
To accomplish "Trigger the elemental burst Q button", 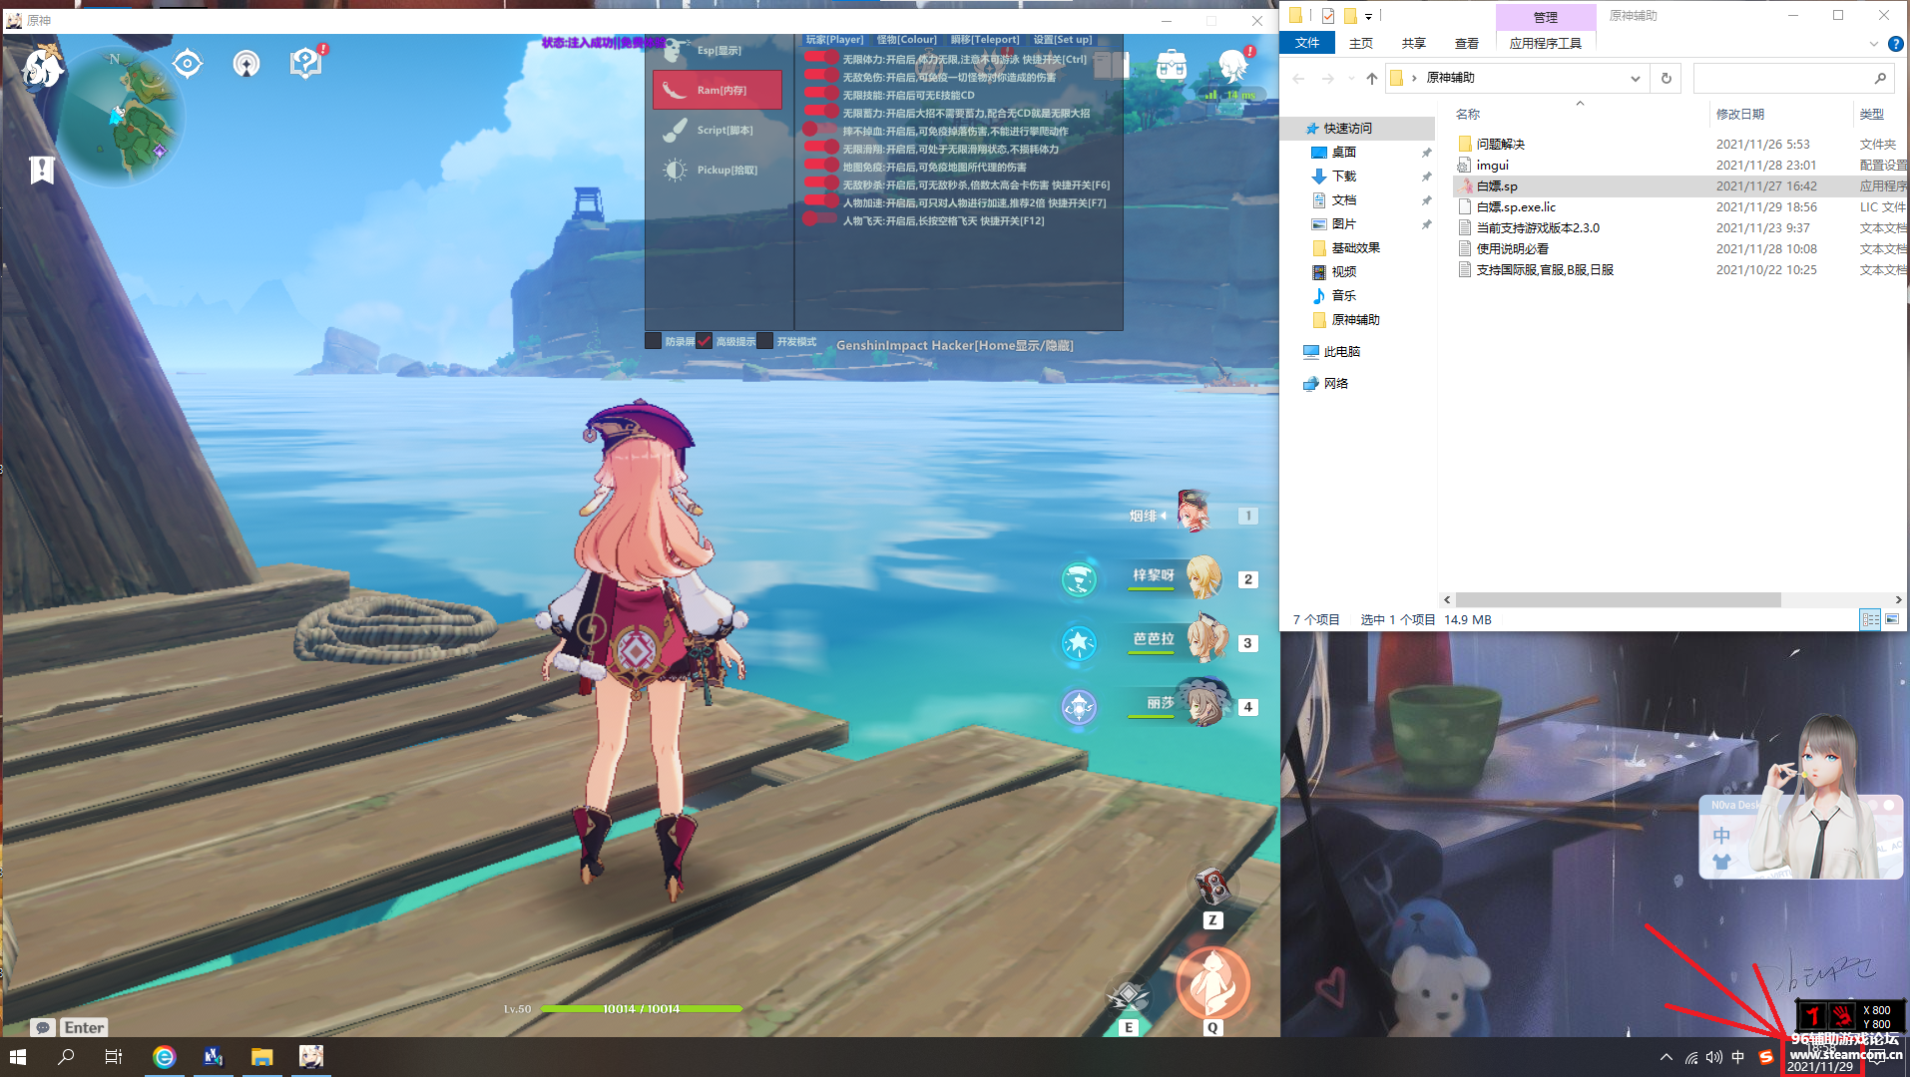I will tap(1211, 984).
